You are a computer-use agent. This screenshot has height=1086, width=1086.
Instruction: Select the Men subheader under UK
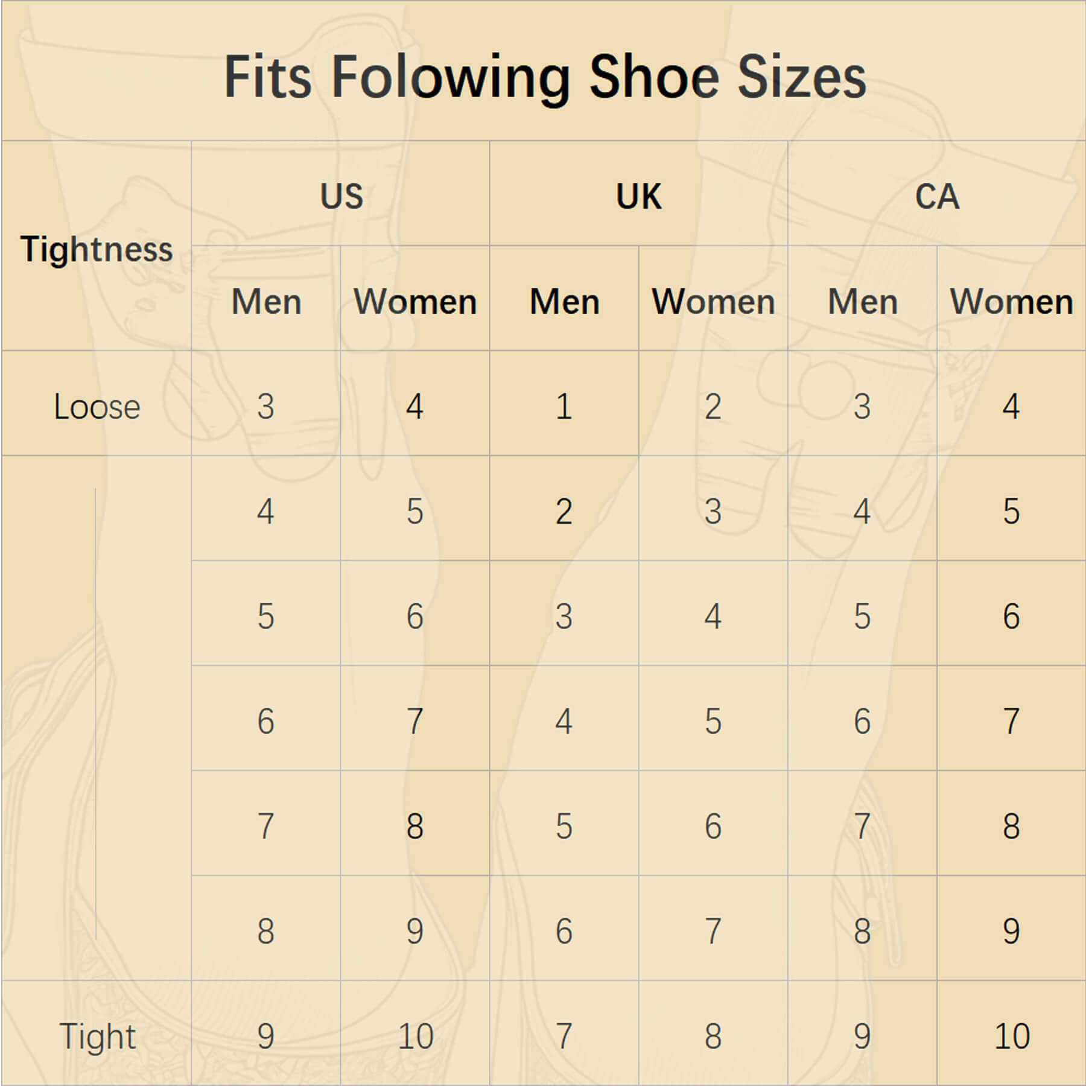pyautogui.click(x=564, y=301)
